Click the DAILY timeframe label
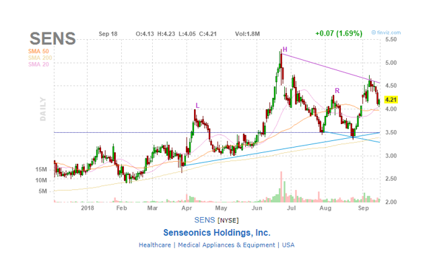Viewport: 431px width, 277px height. (43, 109)
